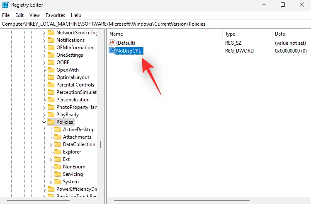The image size is (311, 204).
Task: Click the System folder icon
Action: click(x=58, y=182)
